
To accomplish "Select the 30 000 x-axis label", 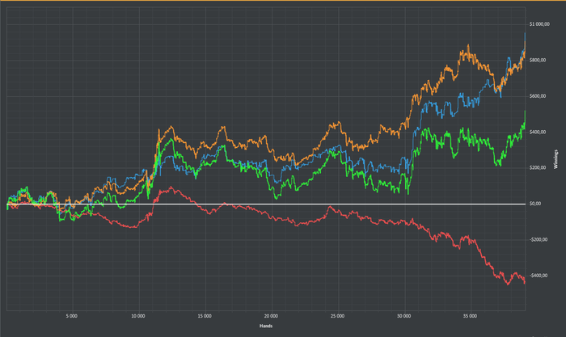I will pos(404,317).
